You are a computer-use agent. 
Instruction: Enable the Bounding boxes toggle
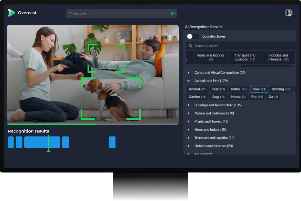[193, 36]
